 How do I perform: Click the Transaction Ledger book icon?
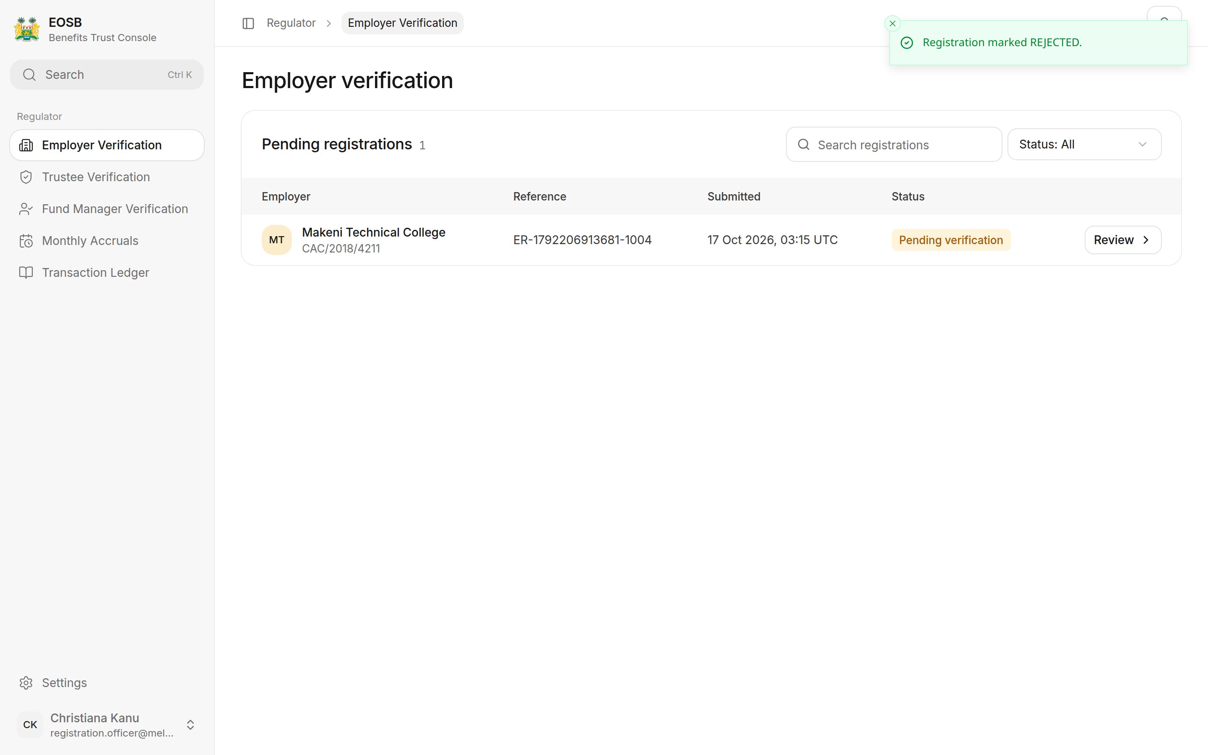pos(26,273)
